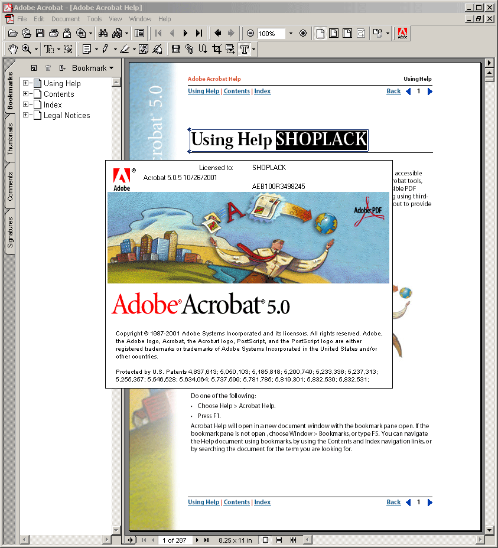The image size is (498, 548).
Task: Go to previous view with the black left arrow
Action: 217,33
